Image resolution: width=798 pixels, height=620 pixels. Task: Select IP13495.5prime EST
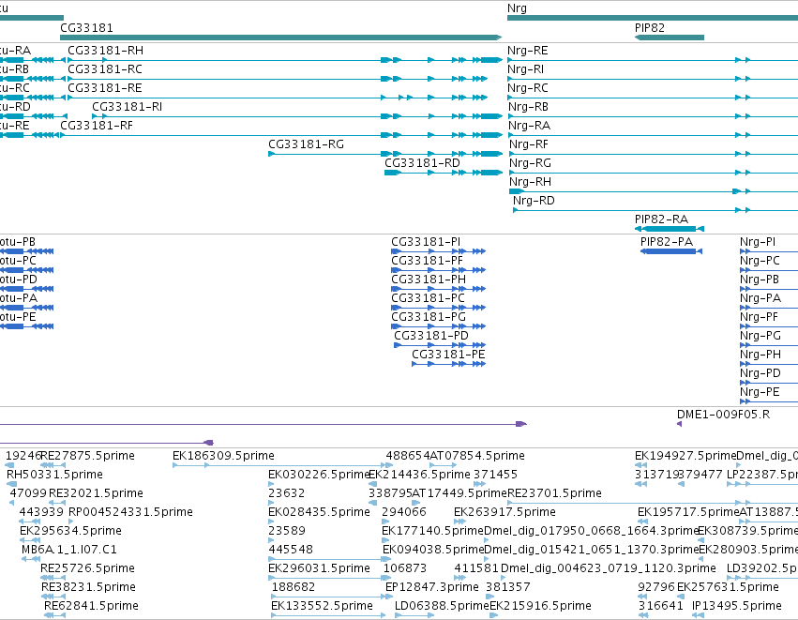point(699,616)
